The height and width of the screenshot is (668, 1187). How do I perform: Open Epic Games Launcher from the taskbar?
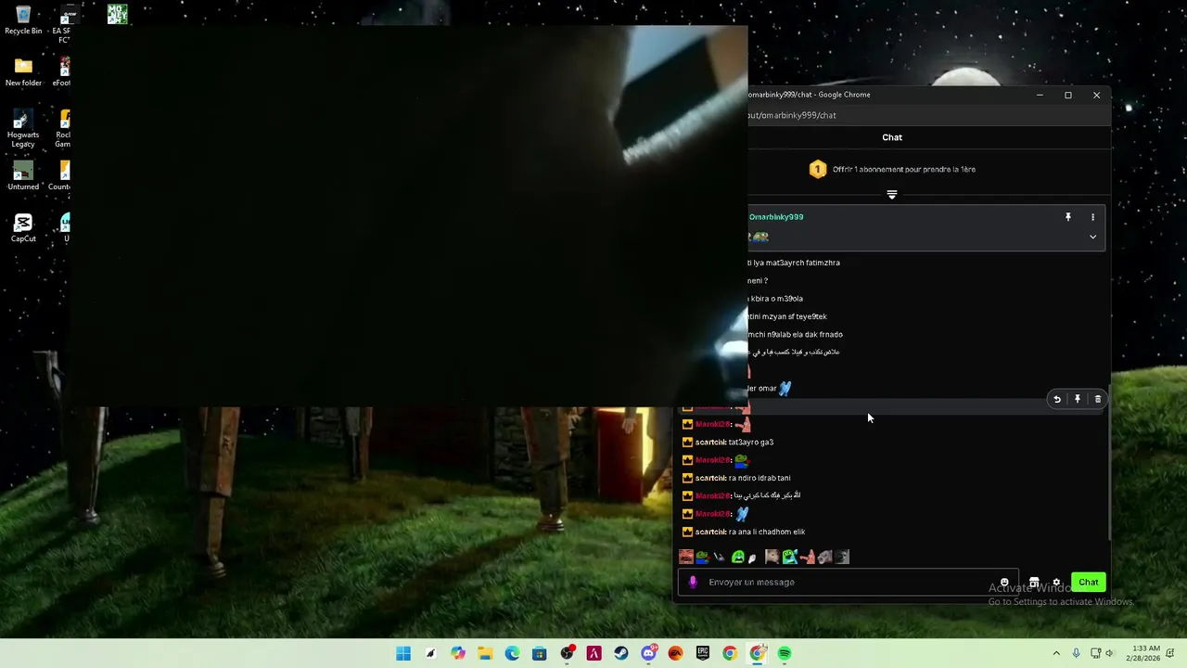(703, 654)
